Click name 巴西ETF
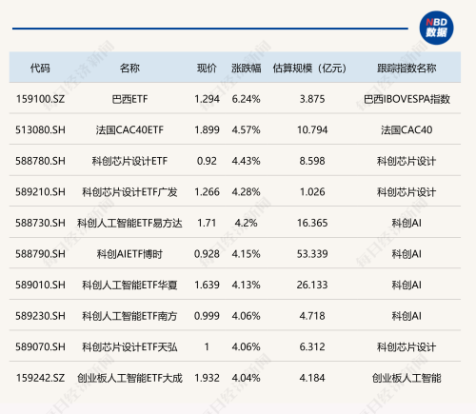 coord(129,99)
